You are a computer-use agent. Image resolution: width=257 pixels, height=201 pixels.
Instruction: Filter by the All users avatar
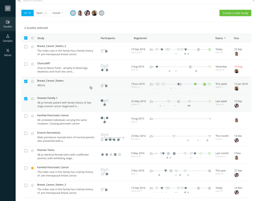tap(73, 13)
